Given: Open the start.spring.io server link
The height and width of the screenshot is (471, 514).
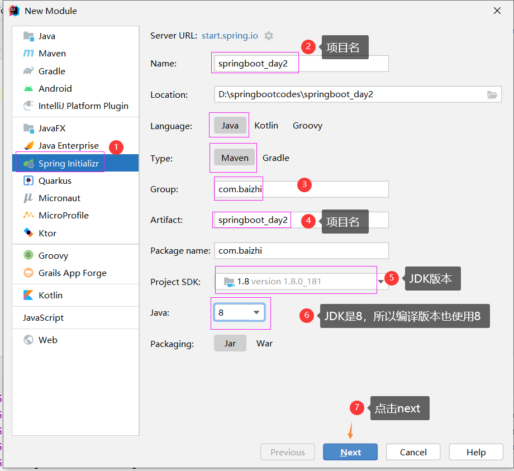Looking at the screenshot, I should (230, 35).
